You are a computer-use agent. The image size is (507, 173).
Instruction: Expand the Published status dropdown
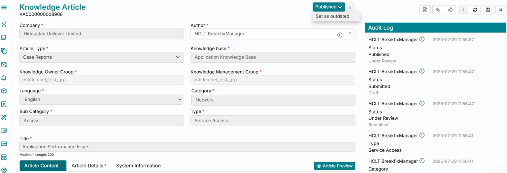(x=329, y=7)
